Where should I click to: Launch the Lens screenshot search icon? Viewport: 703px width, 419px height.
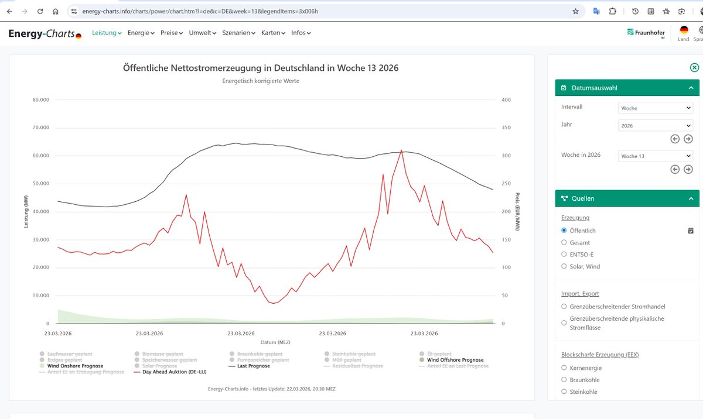(x=681, y=11)
